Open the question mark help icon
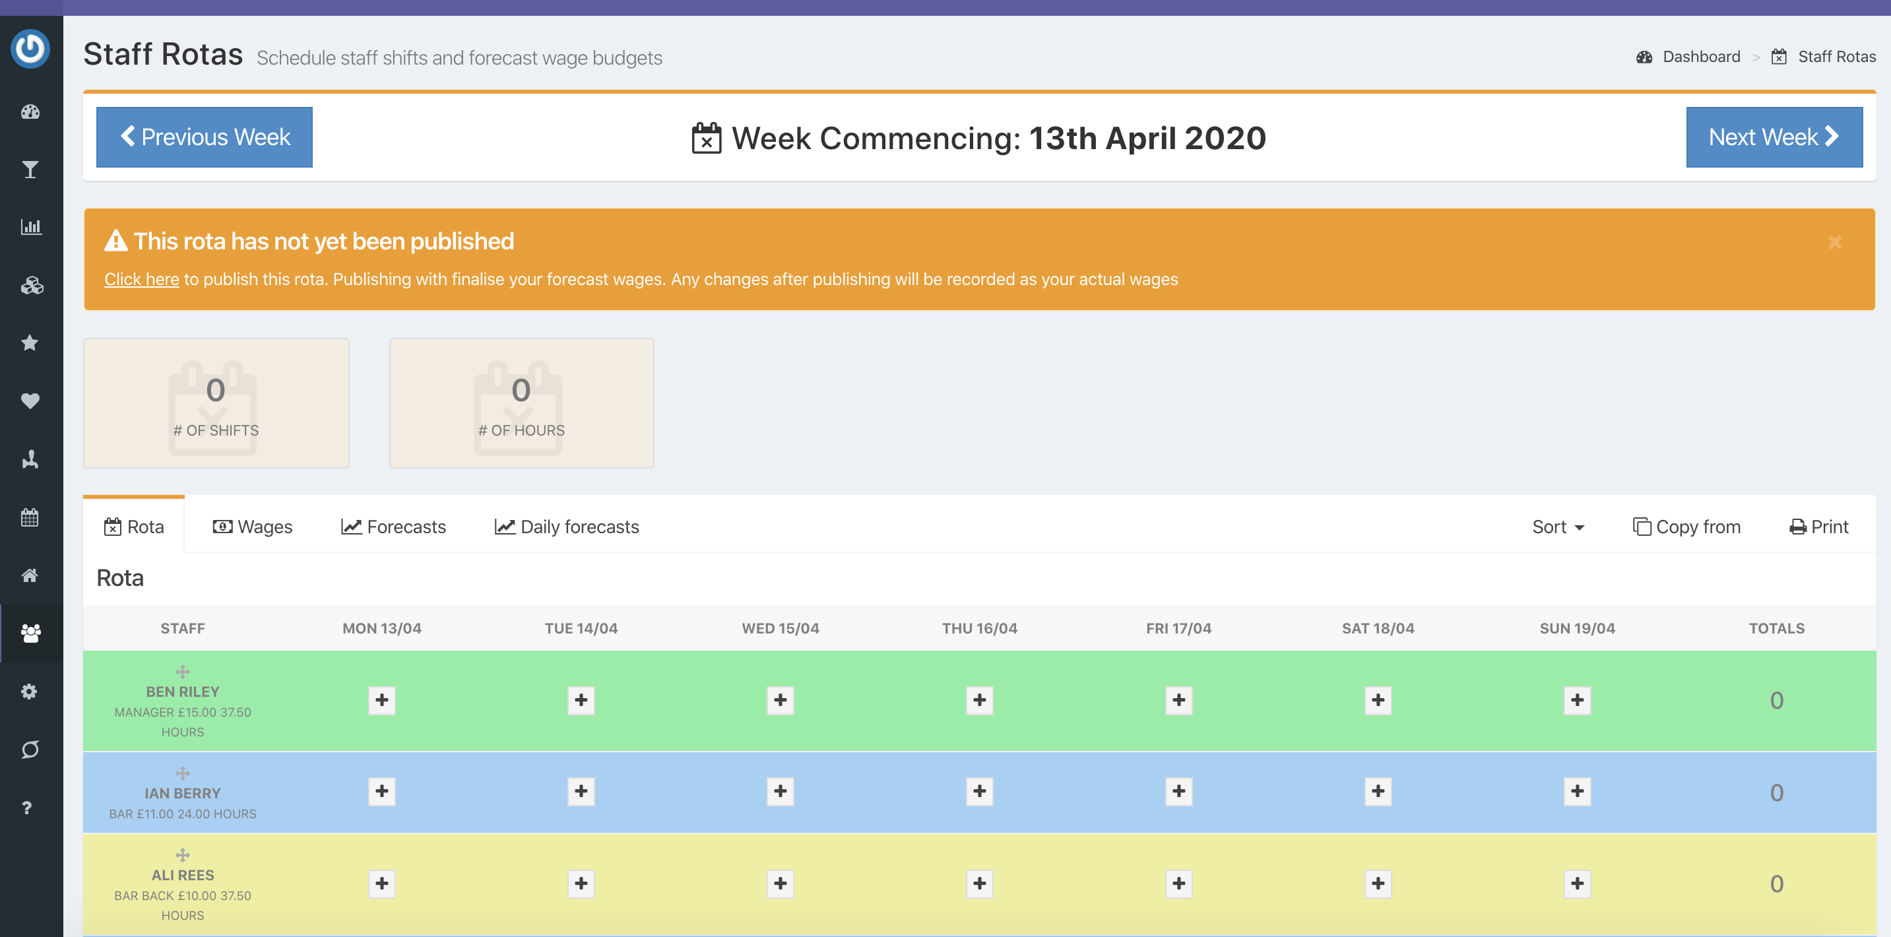Image resolution: width=1891 pixels, height=937 pixels. (27, 807)
